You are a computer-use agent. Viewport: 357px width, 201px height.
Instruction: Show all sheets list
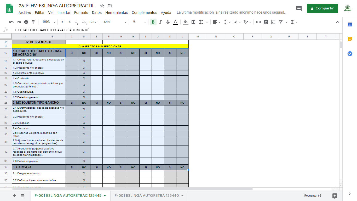coord(23,196)
